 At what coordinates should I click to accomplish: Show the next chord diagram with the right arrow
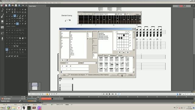[128, 52]
